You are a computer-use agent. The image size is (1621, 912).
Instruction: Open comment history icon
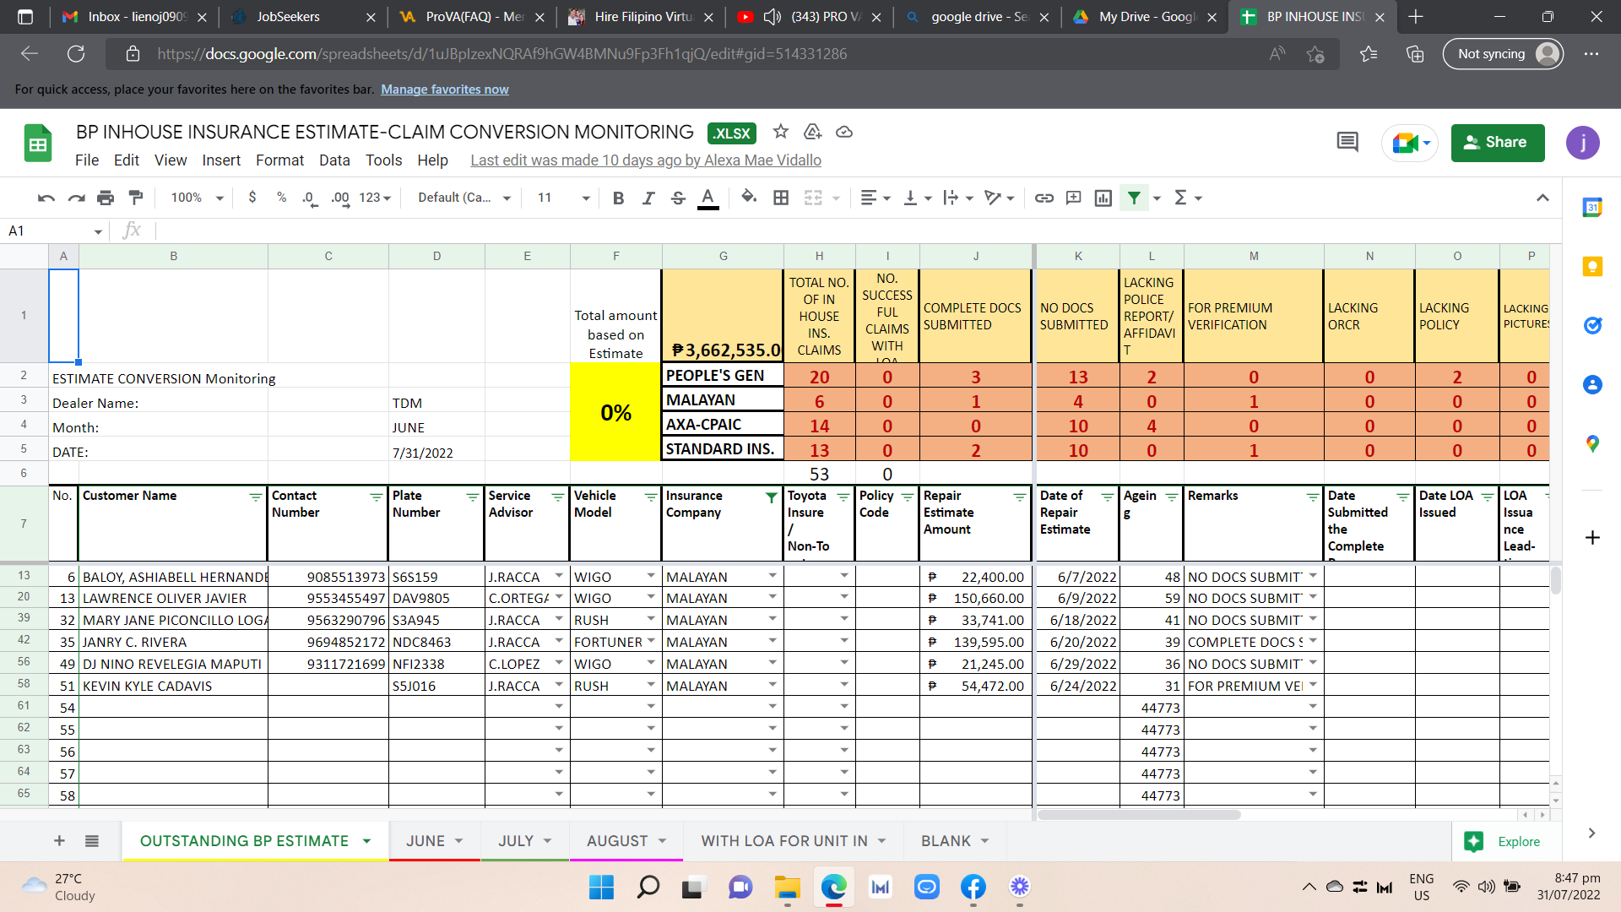(x=1347, y=143)
